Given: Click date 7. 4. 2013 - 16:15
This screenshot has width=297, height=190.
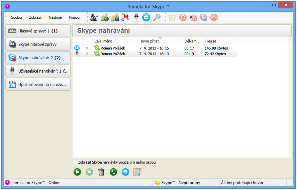Looking at the screenshot, I should point(154,48).
